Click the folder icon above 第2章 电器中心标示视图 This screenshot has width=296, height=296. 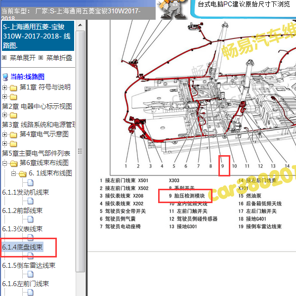click(13, 97)
